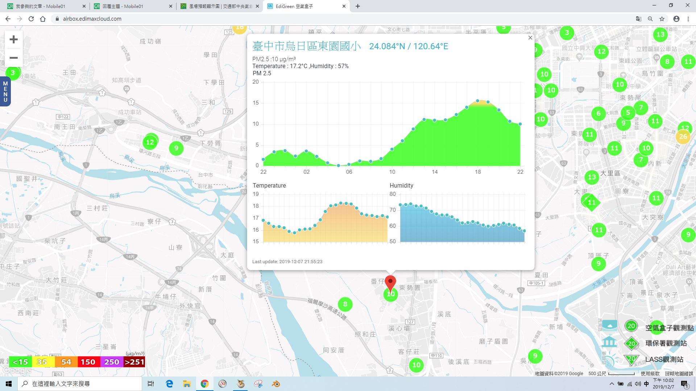The width and height of the screenshot is (696, 391).
Task: Open the Chrome three-dot menu
Action: tap(688, 19)
